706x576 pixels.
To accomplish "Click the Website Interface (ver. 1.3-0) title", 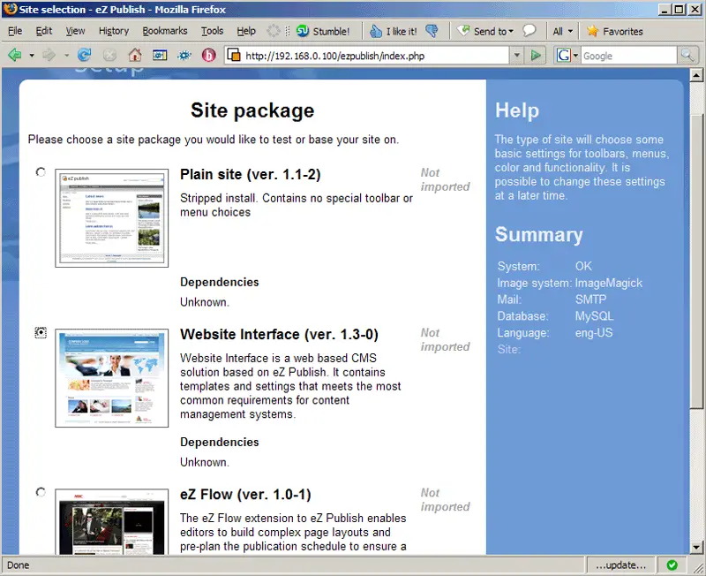I will click(x=279, y=335).
